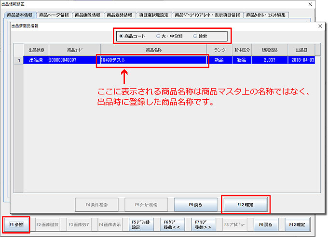Click the dialog's F9 戻る button

point(195,205)
